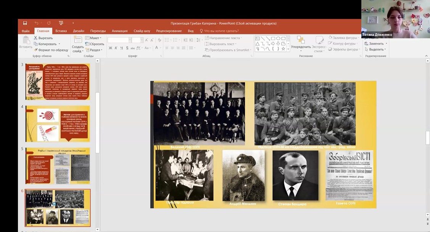Increase the list indent level
The width and height of the screenshot is (430, 232).
[191, 40]
